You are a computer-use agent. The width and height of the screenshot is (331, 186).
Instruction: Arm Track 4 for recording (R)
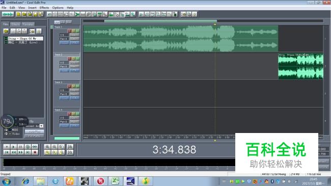pos(69,114)
